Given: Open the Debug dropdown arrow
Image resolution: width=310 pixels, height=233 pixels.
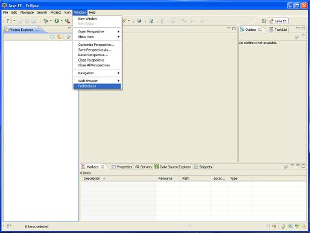Looking at the screenshot, I should [51, 21].
